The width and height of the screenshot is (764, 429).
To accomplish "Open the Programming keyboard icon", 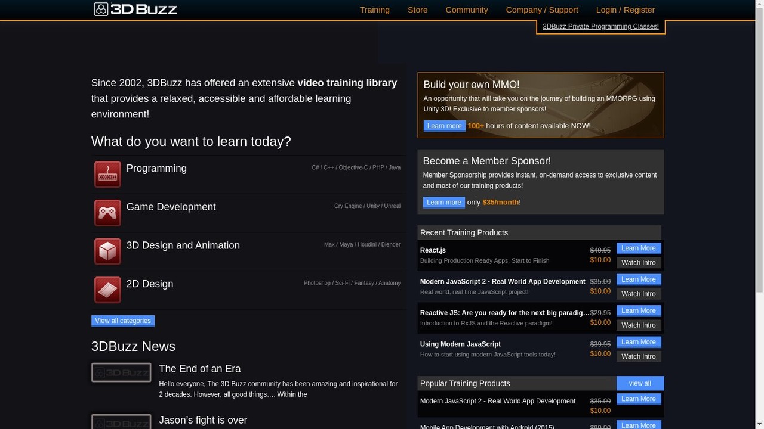I will click(107, 175).
